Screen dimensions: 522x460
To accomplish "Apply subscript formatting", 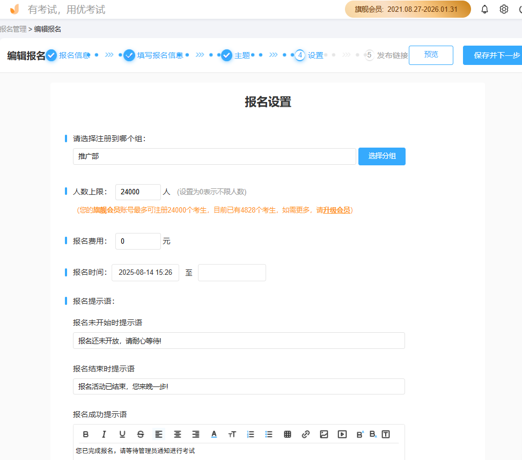I will (x=373, y=434).
